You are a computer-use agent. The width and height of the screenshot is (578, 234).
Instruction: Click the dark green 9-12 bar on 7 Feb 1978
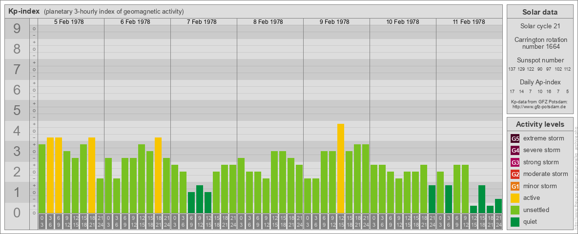[200, 199]
